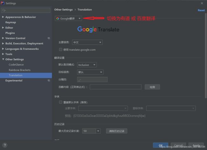
Task: Enable the translate.google.com checkbox
Action: [61, 49]
